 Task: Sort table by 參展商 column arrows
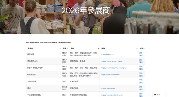point(60,48)
